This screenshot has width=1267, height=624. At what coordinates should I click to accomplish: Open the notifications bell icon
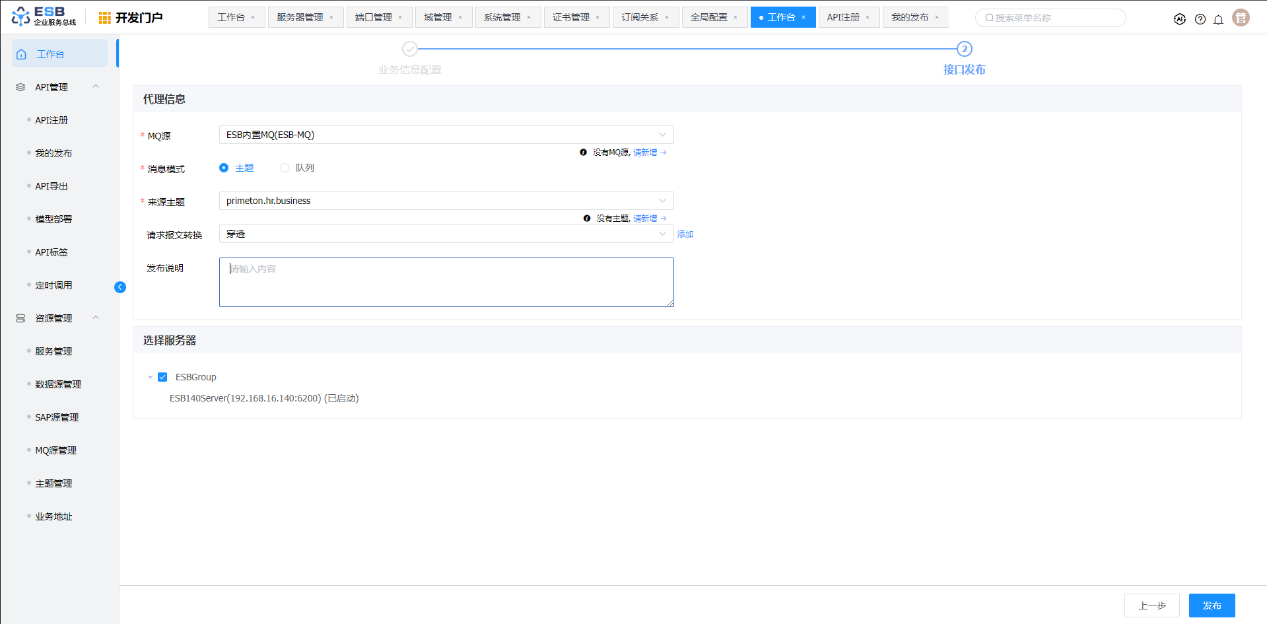[1218, 19]
